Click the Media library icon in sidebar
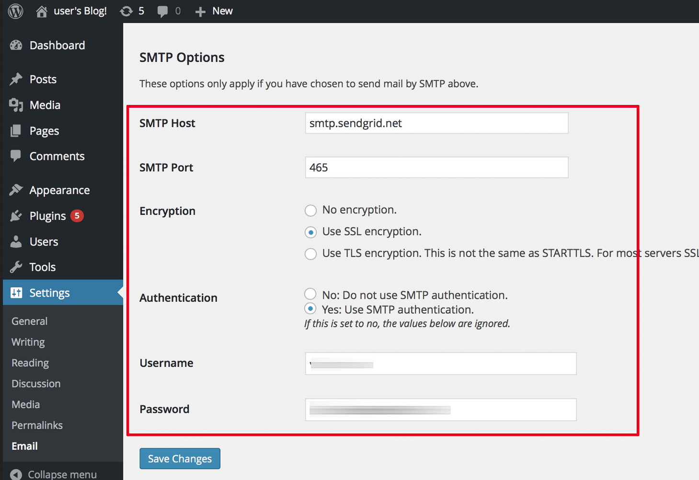 point(16,105)
